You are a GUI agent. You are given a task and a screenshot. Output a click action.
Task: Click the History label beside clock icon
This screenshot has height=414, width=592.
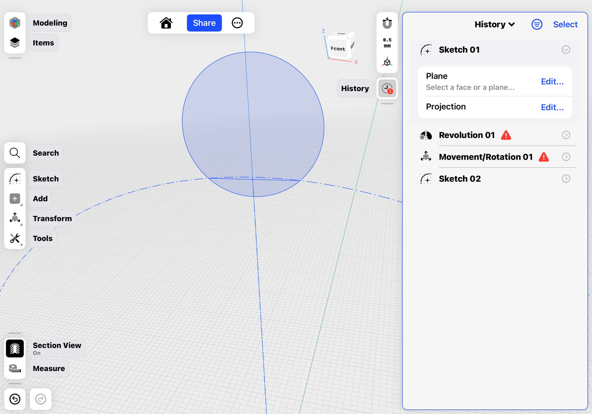pos(355,89)
